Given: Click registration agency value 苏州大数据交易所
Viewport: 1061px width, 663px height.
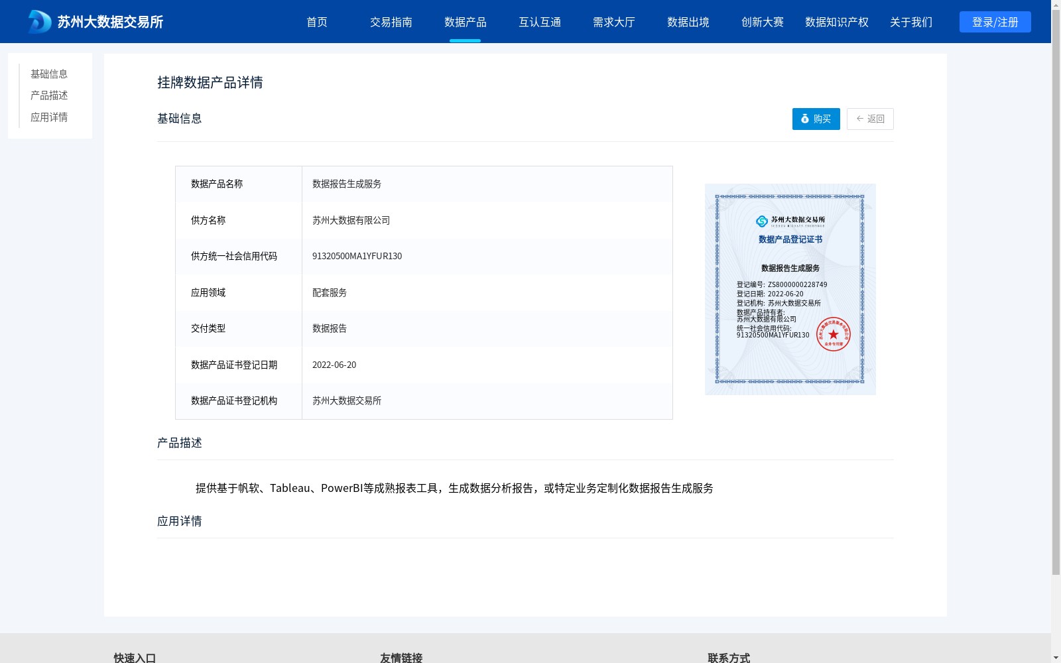Looking at the screenshot, I should click(x=347, y=400).
